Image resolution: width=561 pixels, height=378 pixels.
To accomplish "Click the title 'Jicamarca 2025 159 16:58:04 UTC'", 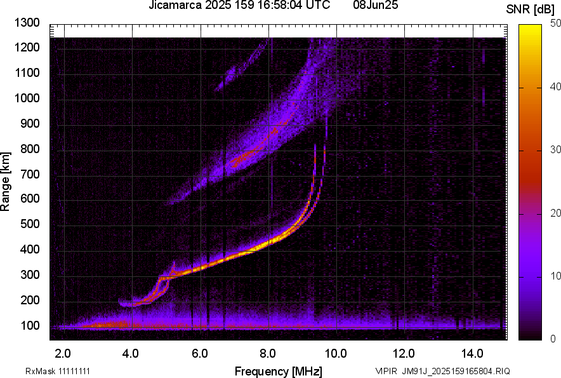I will 239,5.
